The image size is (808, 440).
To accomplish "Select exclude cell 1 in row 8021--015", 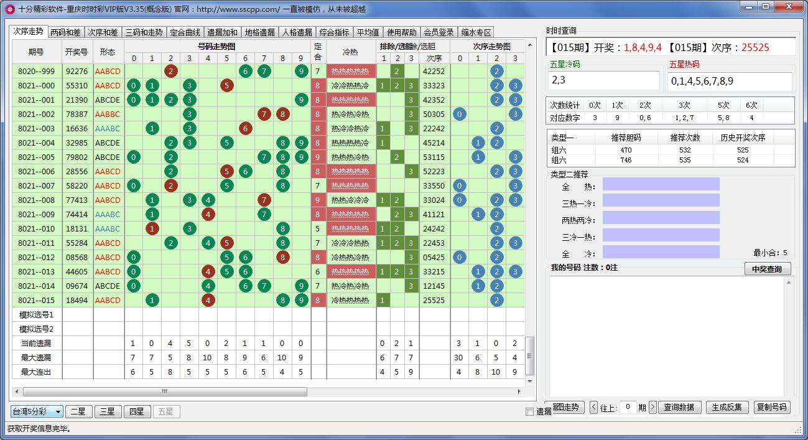I will click(x=383, y=301).
